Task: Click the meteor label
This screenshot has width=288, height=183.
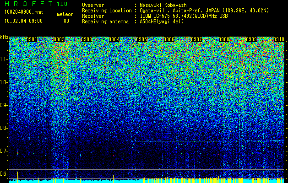Action: click(65, 14)
